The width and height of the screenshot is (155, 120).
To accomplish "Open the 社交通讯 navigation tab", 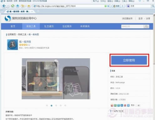I will pyautogui.click(x=49, y=26).
